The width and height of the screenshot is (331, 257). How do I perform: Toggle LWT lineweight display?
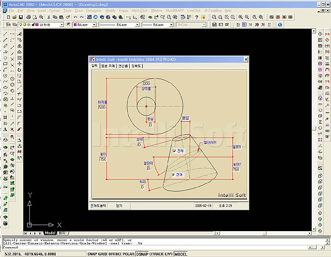[x=169, y=254]
